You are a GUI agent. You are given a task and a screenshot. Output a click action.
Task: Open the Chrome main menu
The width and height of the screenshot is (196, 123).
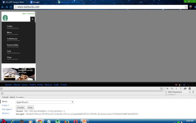pyautogui.click(x=195, y=7)
